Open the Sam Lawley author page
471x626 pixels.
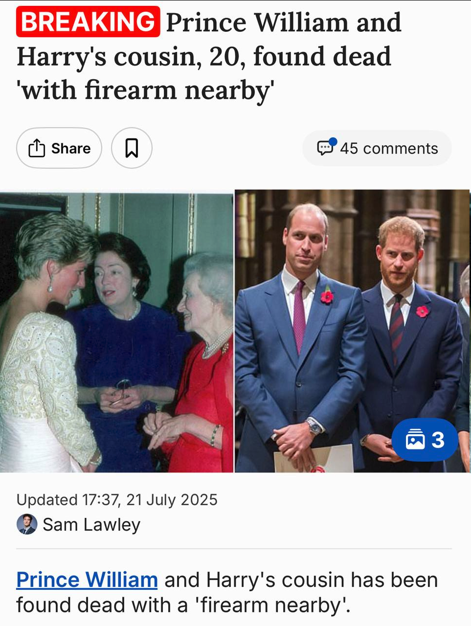91,524
